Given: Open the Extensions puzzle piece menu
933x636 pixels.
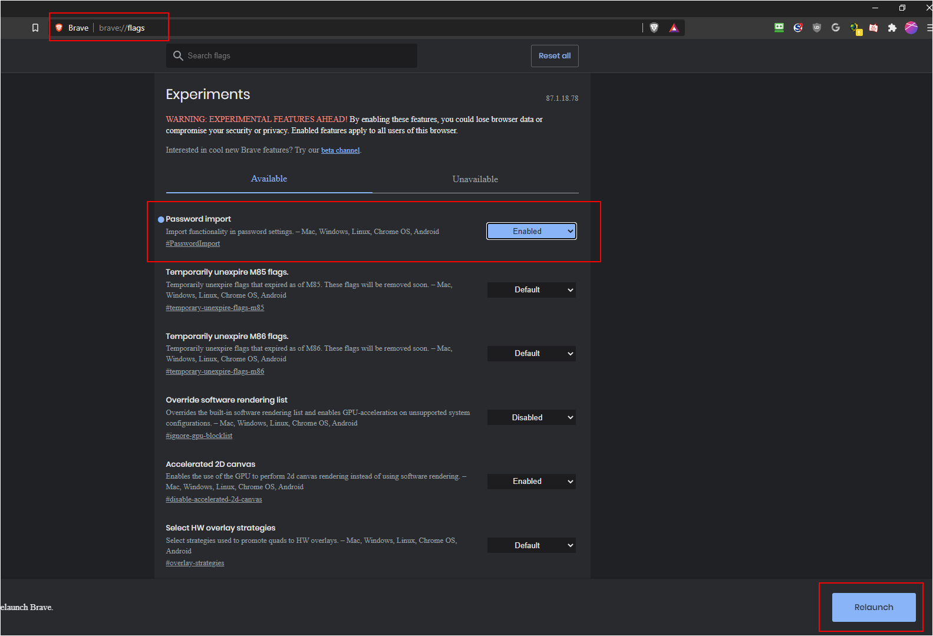Looking at the screenshot, I should (x=892, y=28).
